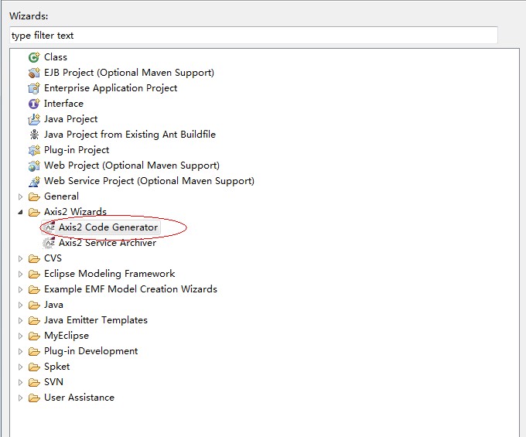Click the Web Project icon
Screen dimensions: 526x437
click(x=34, y=166)
